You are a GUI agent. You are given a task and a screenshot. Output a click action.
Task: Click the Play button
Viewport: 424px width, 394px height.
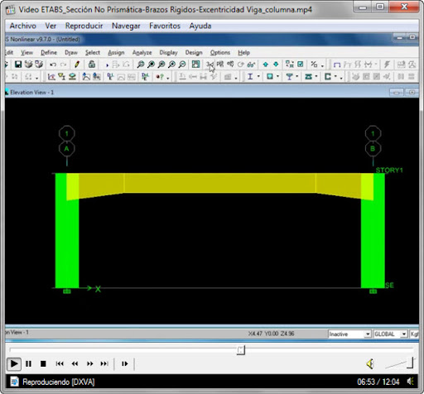pyautogui.click(x=13, y=363)
